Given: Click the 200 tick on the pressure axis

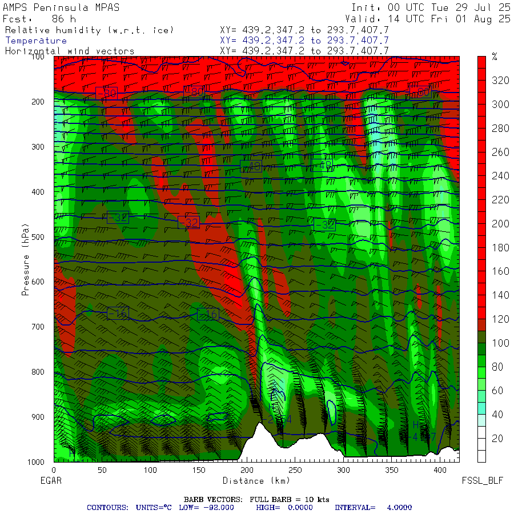Looking at the screenshot, I should pyautogui.click(x=38, y=102).
